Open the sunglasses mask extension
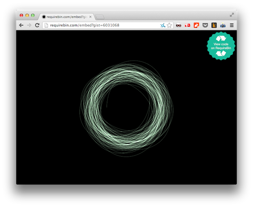 (x=178, y=25)
